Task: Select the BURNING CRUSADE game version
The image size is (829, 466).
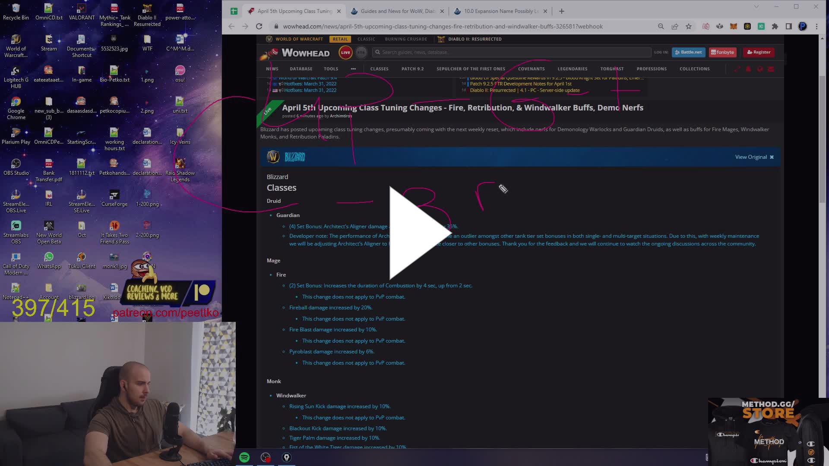Action: pos(406,39)
